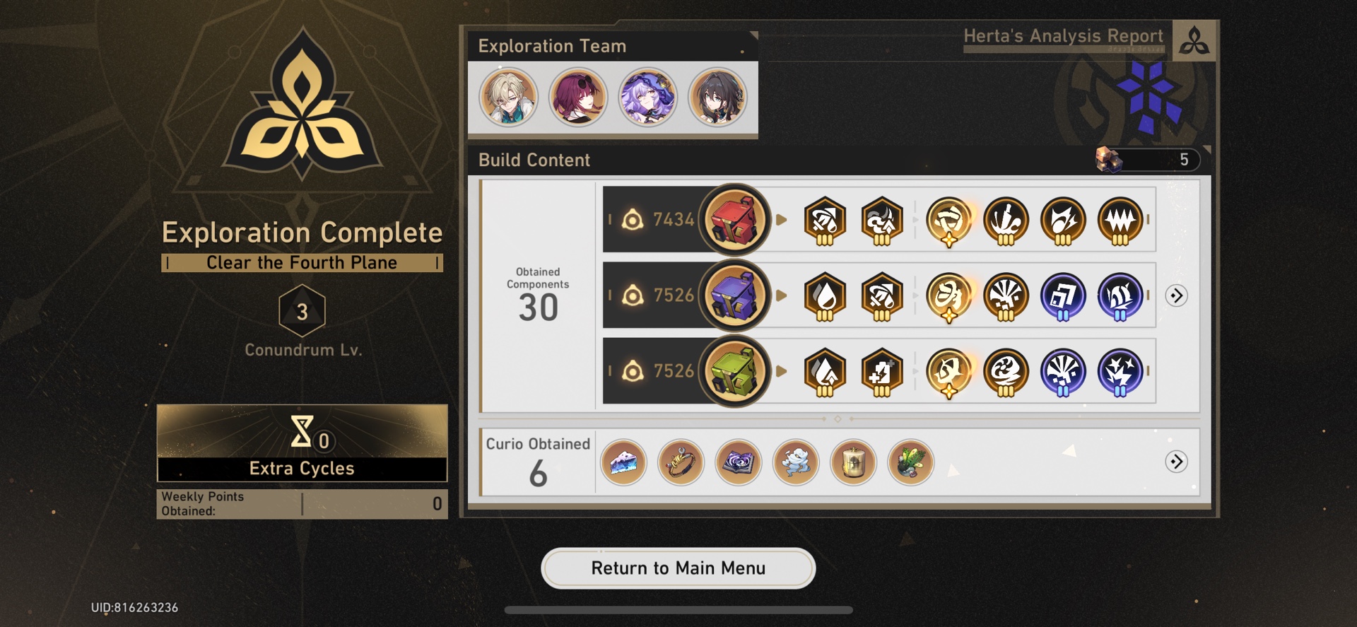Tap the purple-haired witch hat portrait
Viewport: 1357px width, 627px height.
[647, 98]
